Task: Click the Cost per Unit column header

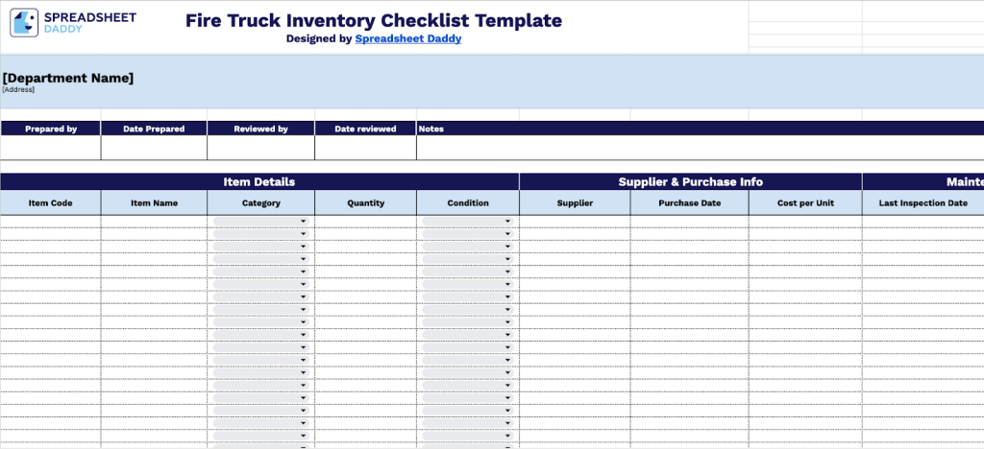Action: tap(804, 203)
